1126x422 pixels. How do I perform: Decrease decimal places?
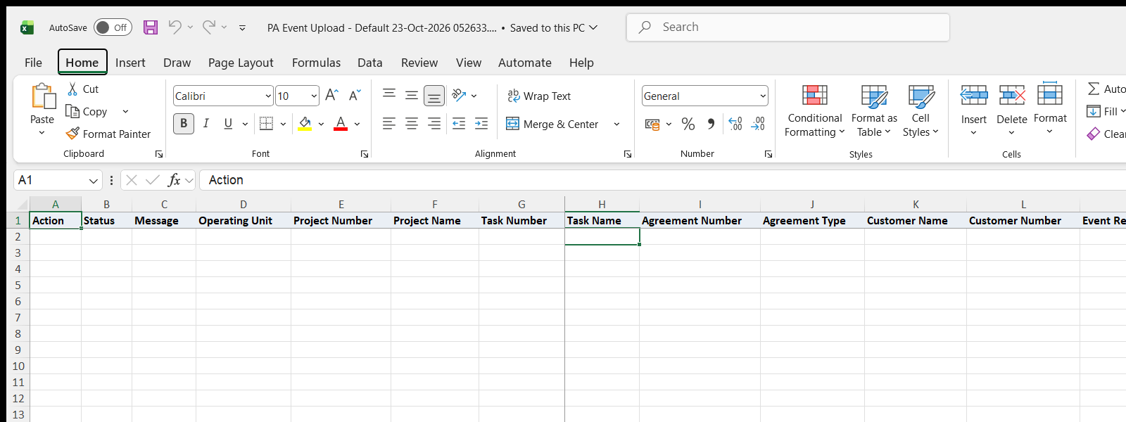tap(758, 124)
